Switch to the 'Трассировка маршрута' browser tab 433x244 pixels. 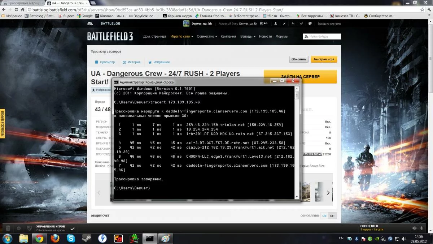24,3
